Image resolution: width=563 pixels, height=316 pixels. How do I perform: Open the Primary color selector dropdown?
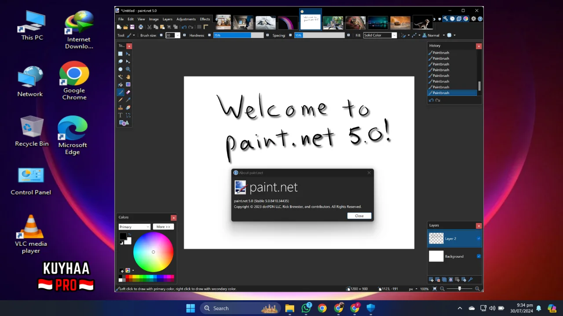135,227
